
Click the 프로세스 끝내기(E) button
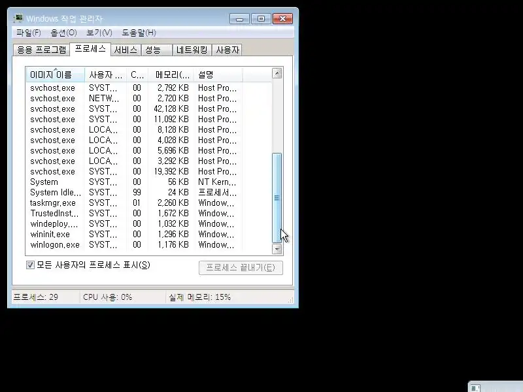click(x=241, y=268)
